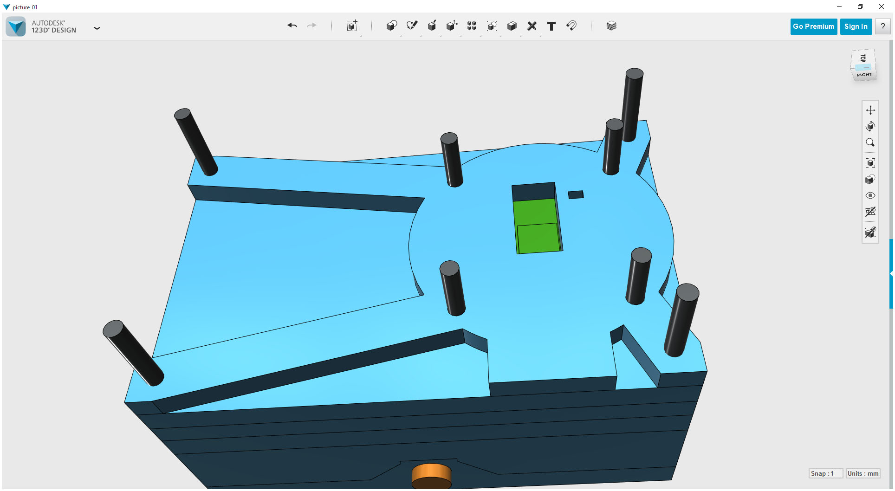Screen dimensions: 895x491
Task: Select the Orbit tool in the navigation bar
Action: [x=871, y=126]
